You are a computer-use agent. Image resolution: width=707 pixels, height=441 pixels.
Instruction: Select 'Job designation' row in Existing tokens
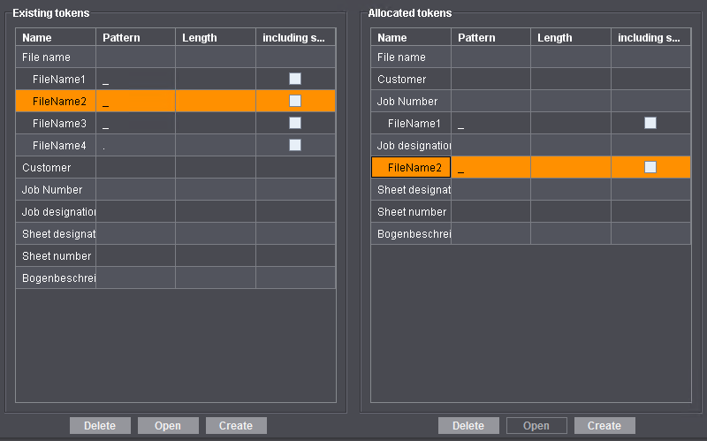tap(176, 211)
